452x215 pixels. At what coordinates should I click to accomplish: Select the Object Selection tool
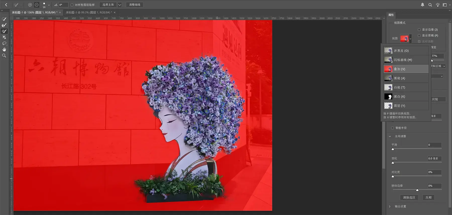click(x=4, y=37)
